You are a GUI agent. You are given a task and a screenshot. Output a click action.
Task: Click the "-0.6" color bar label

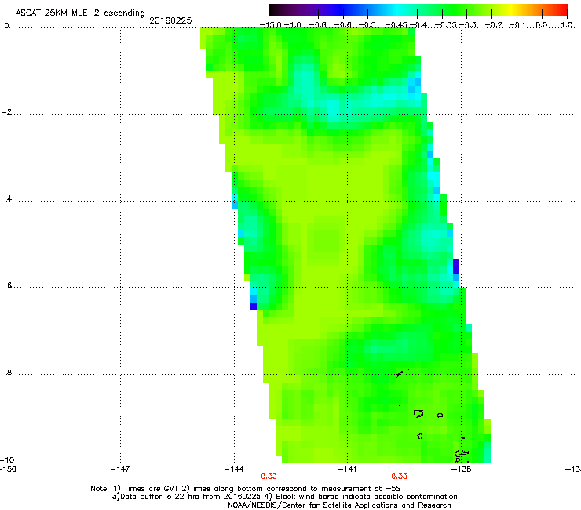(343, 25)
